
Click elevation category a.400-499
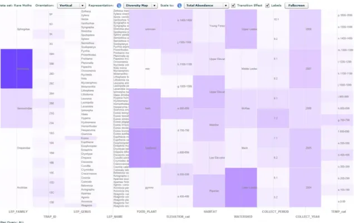tap(177, 196)
